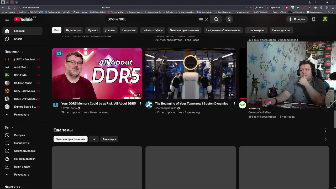
Task: Click the Level1Techs channel name
Action: (x=69, y=108)
